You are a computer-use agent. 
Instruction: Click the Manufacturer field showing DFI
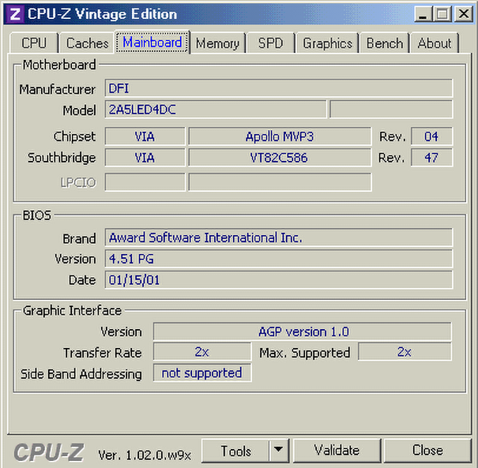(279, 88)
